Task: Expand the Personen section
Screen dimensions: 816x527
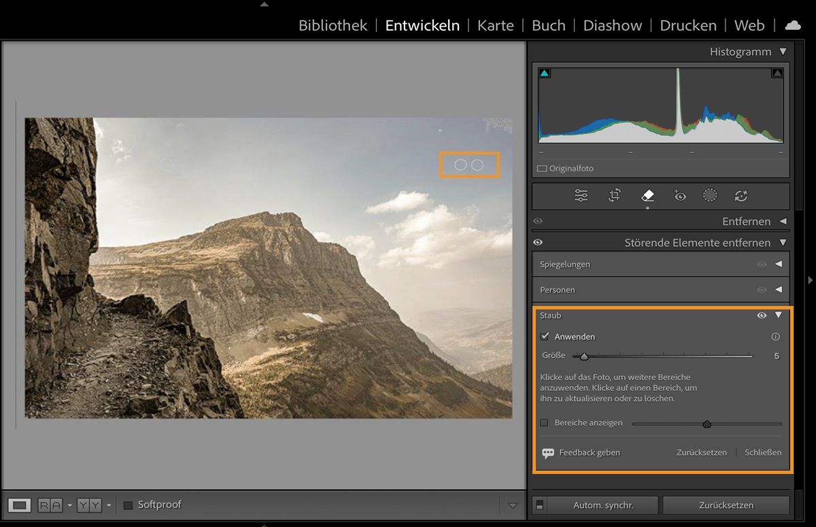Action: [779, 290]
